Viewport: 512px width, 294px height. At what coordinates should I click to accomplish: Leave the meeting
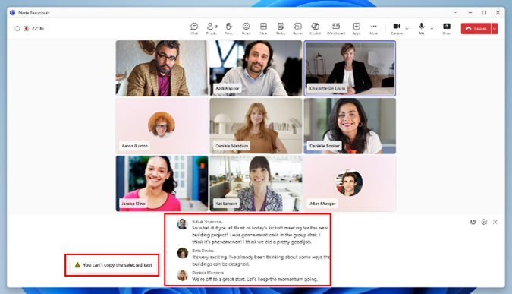(476, 28)
